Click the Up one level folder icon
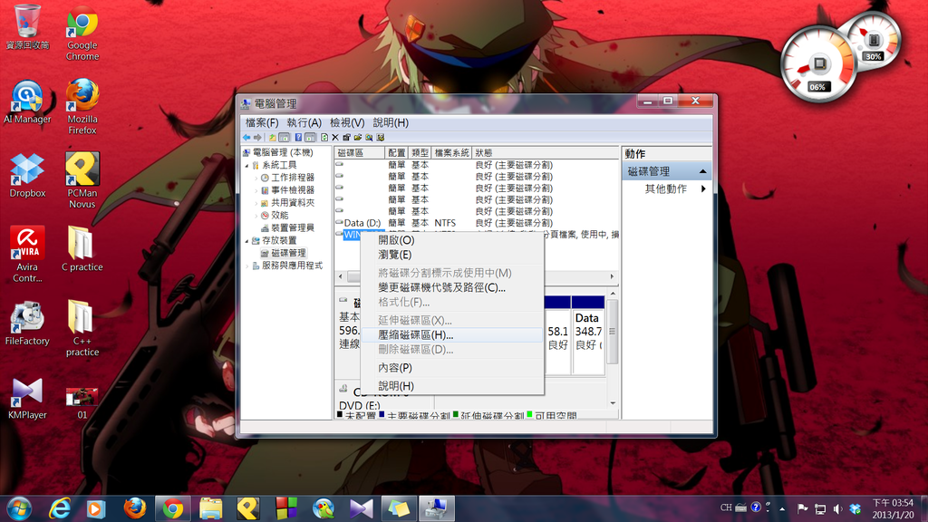The width and height of the screenshot is (928, 522). 272,138
